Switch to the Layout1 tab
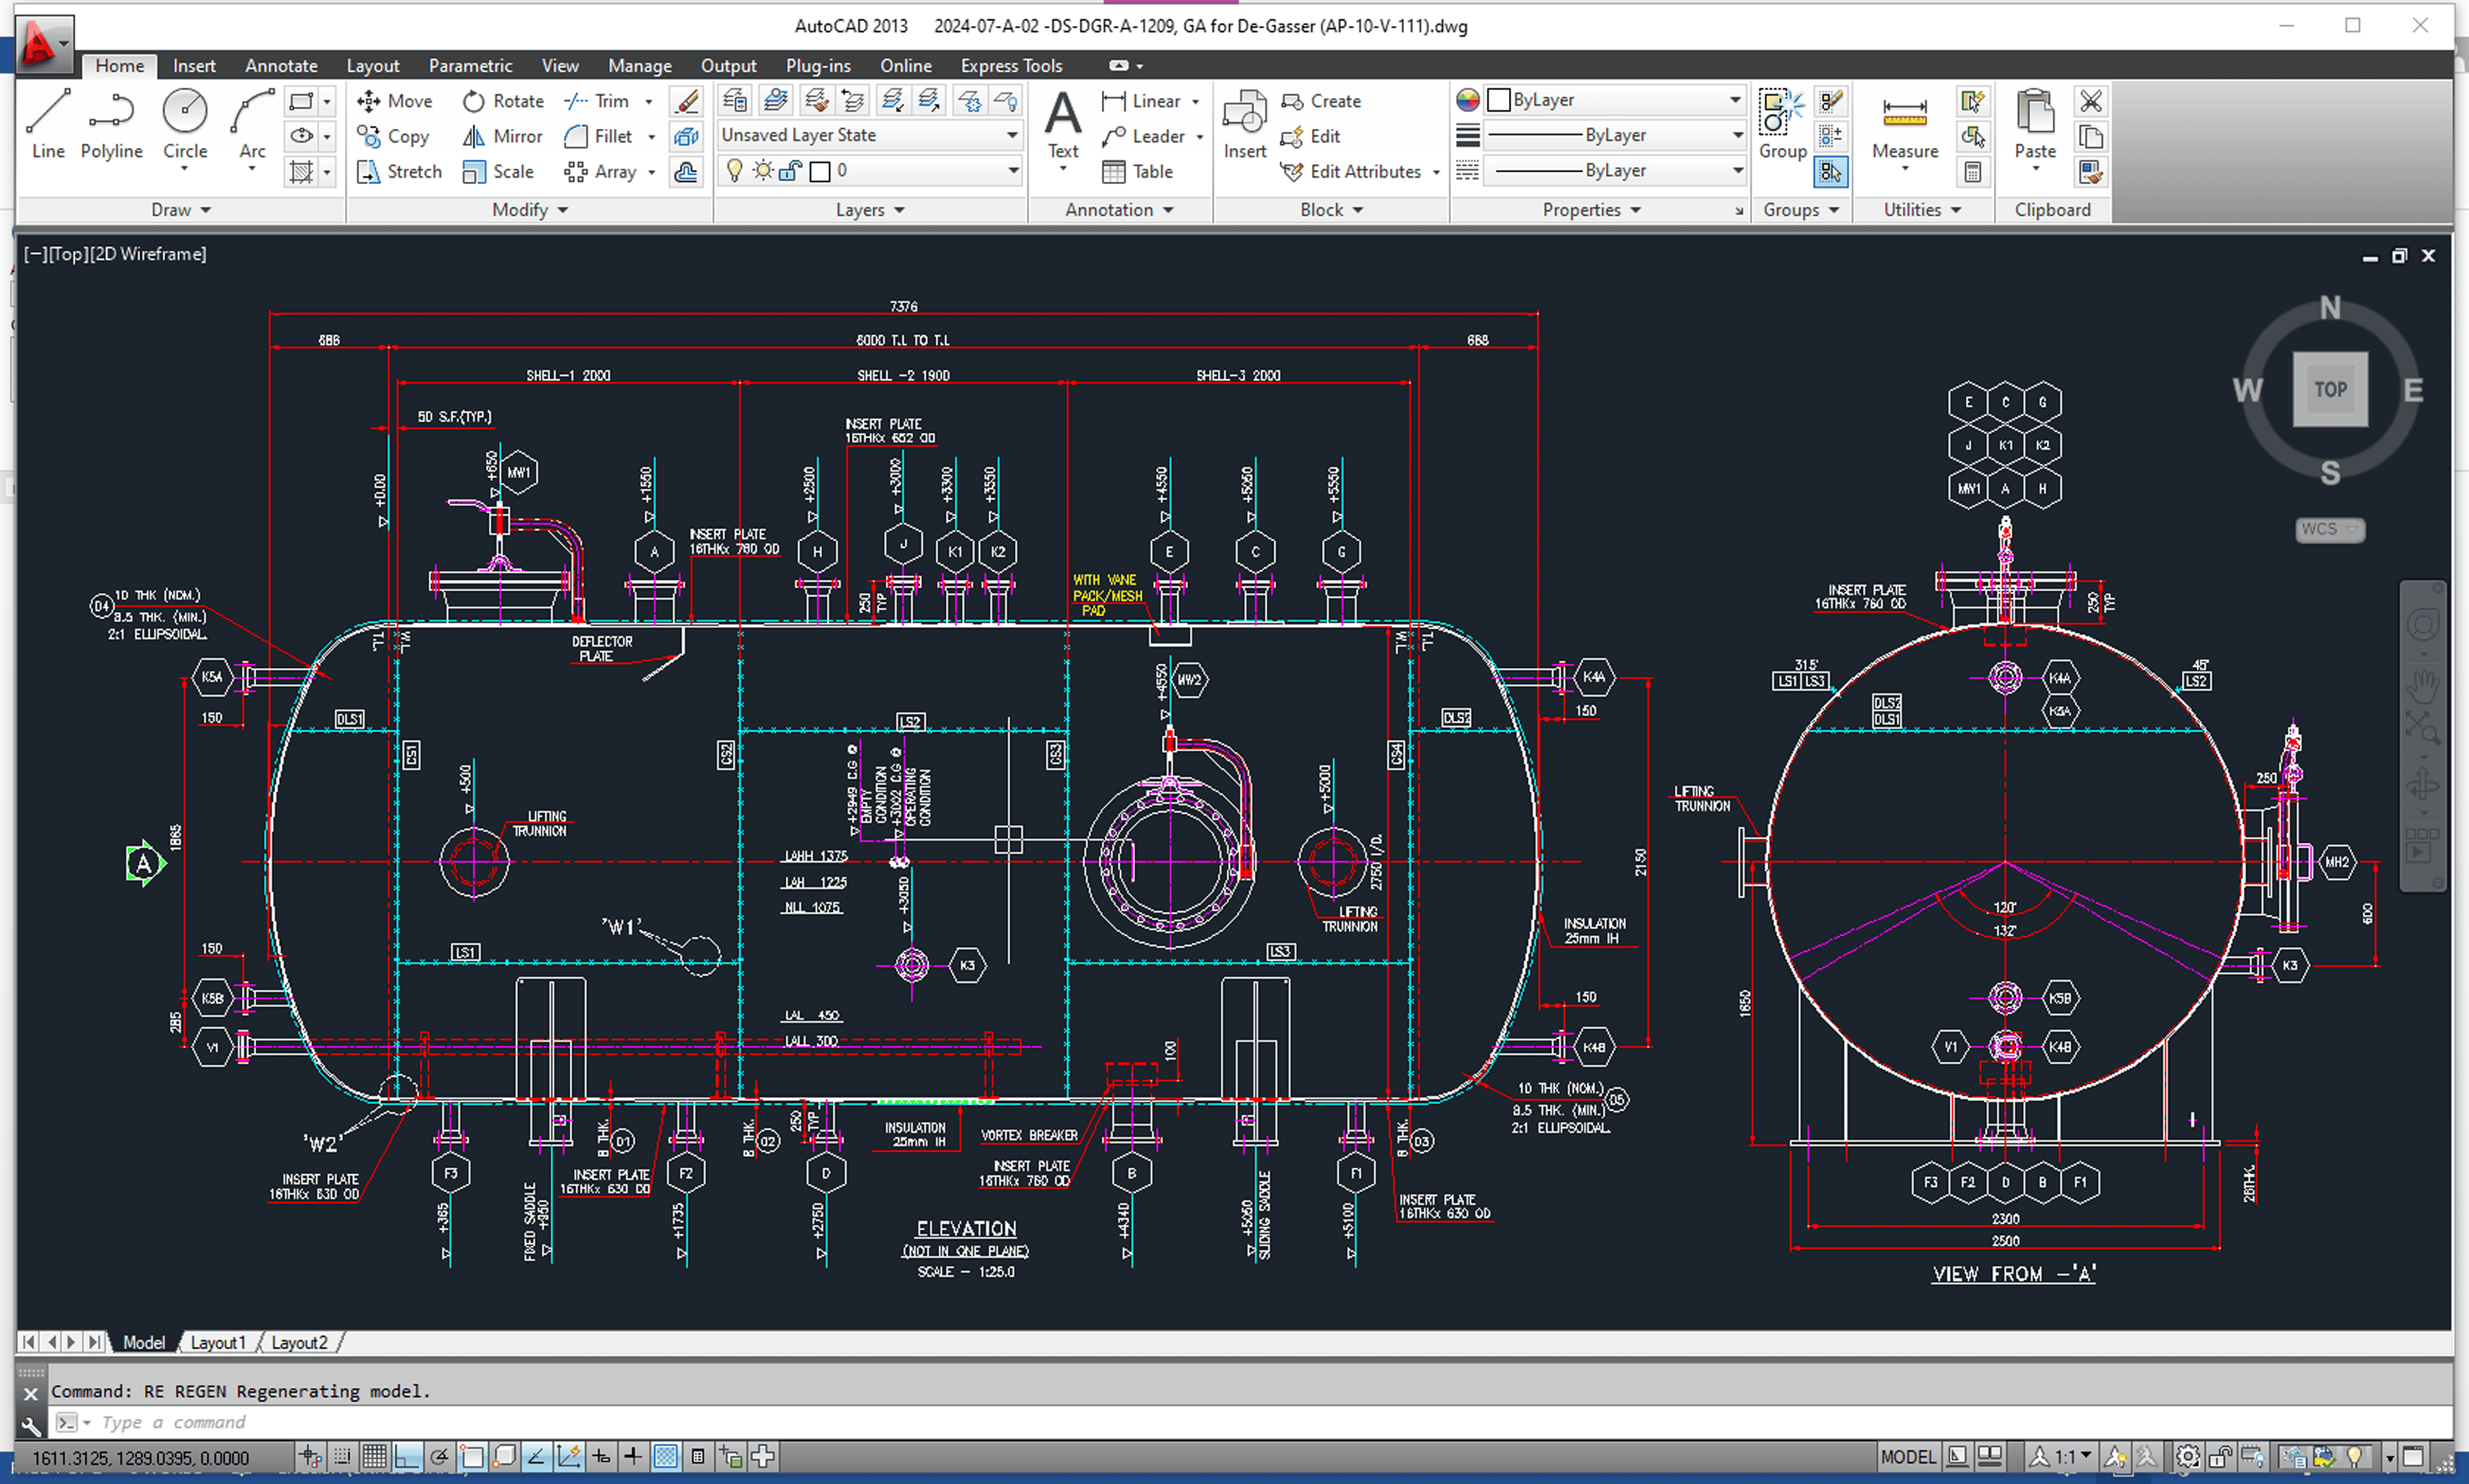This screenshot has width=2469, height=1484. pos(217,1342)
